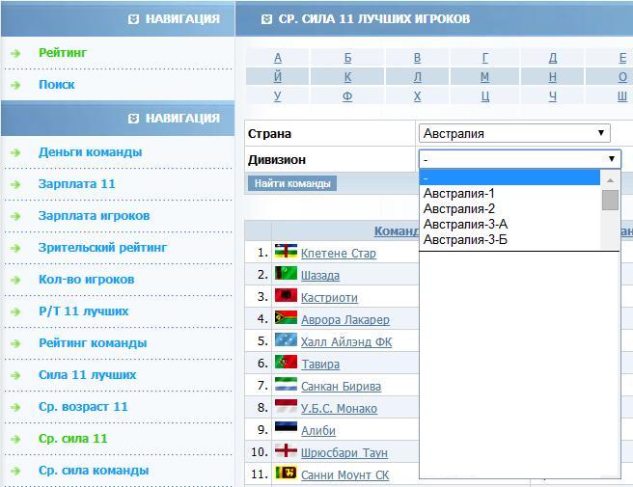Screen dimensions: 633x487
Task: Collapse the Ср. сила 11 лучших игроков header icon
Action: [267, 18]
